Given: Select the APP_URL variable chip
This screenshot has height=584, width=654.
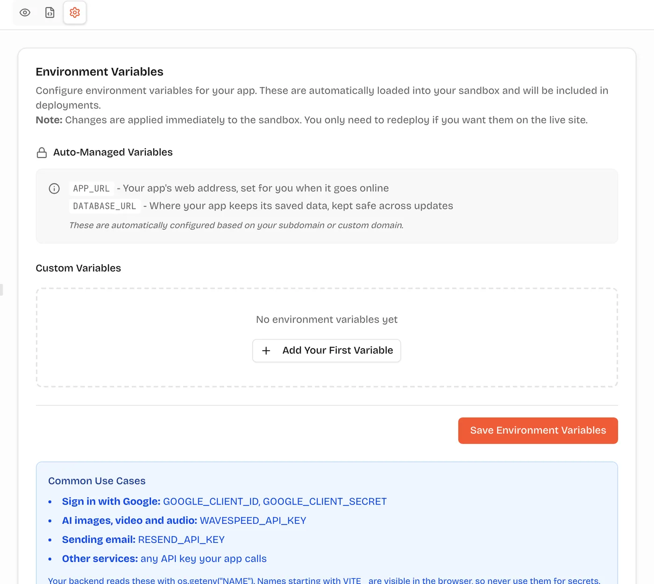Looking at the screenshot, I should [92, 188].
